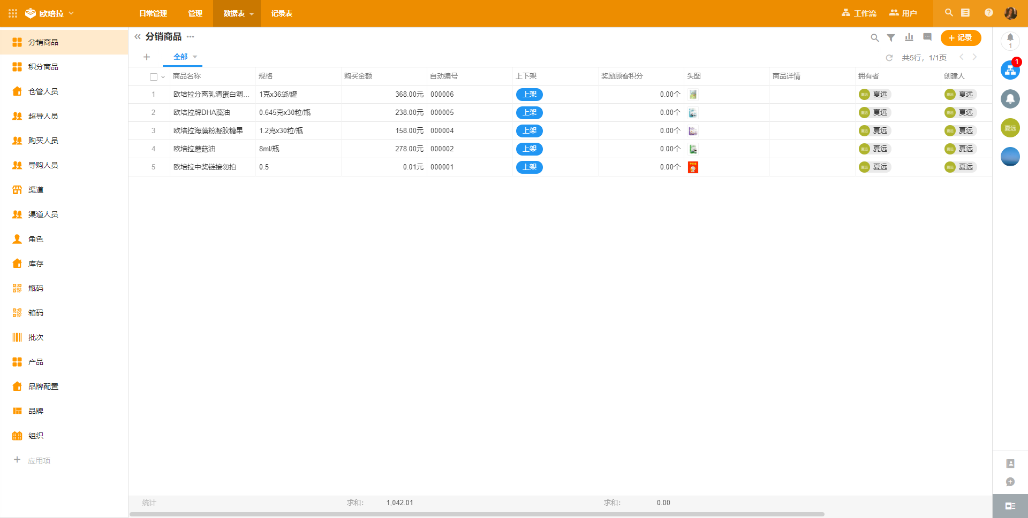Image resolution: width=1028 pixels, height=518 pixels.
Task: Click the filter funnel icon
Action: [x=891, y=38]
